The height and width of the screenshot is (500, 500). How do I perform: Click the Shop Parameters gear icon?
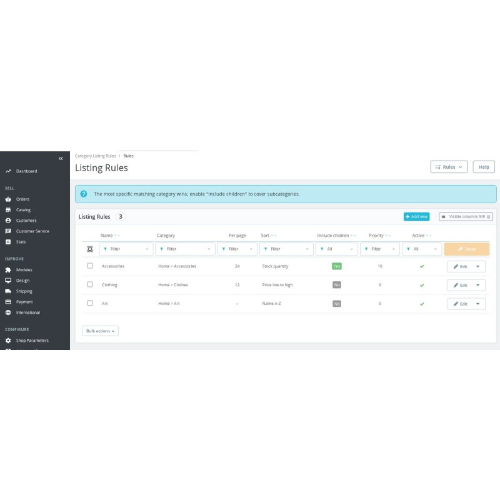click(8, 341)
